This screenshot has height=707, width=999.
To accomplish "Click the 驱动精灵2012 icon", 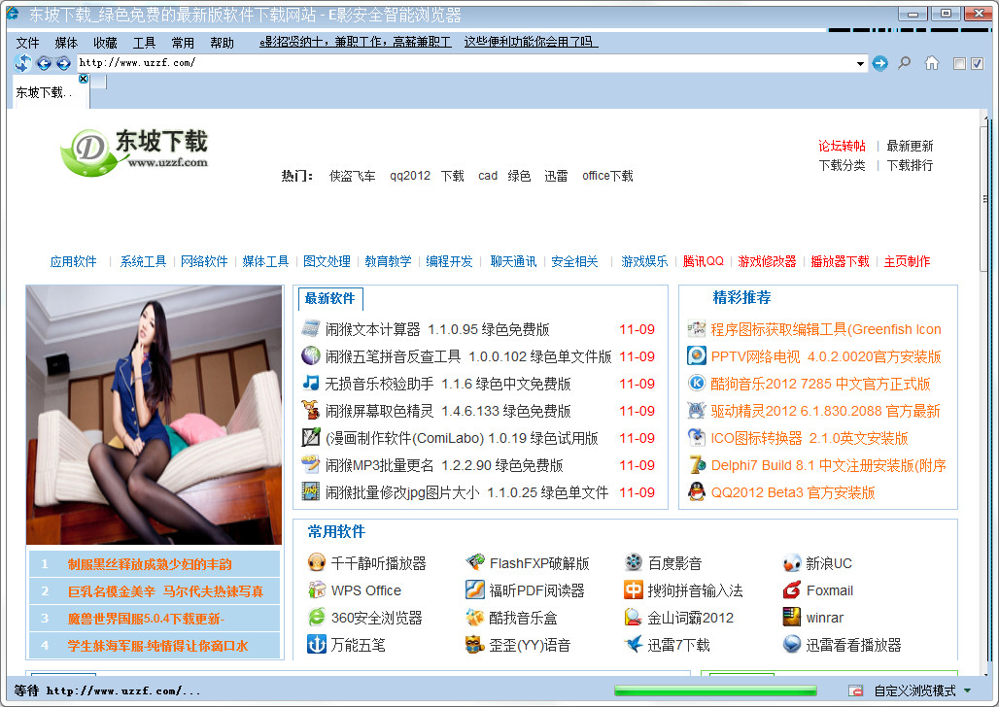I will tap(697, 410).
